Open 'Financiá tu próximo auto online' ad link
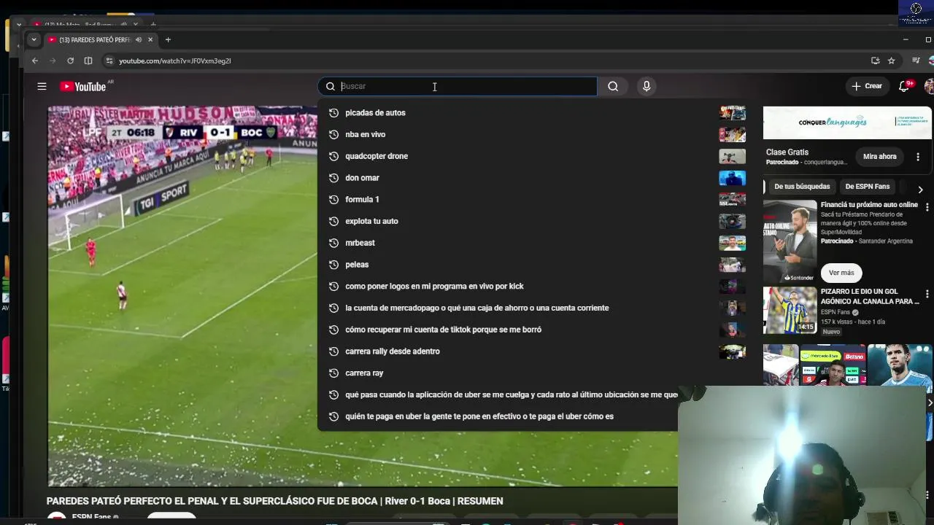The width and height of the screenshot is (934, 525). coord(869,205)
